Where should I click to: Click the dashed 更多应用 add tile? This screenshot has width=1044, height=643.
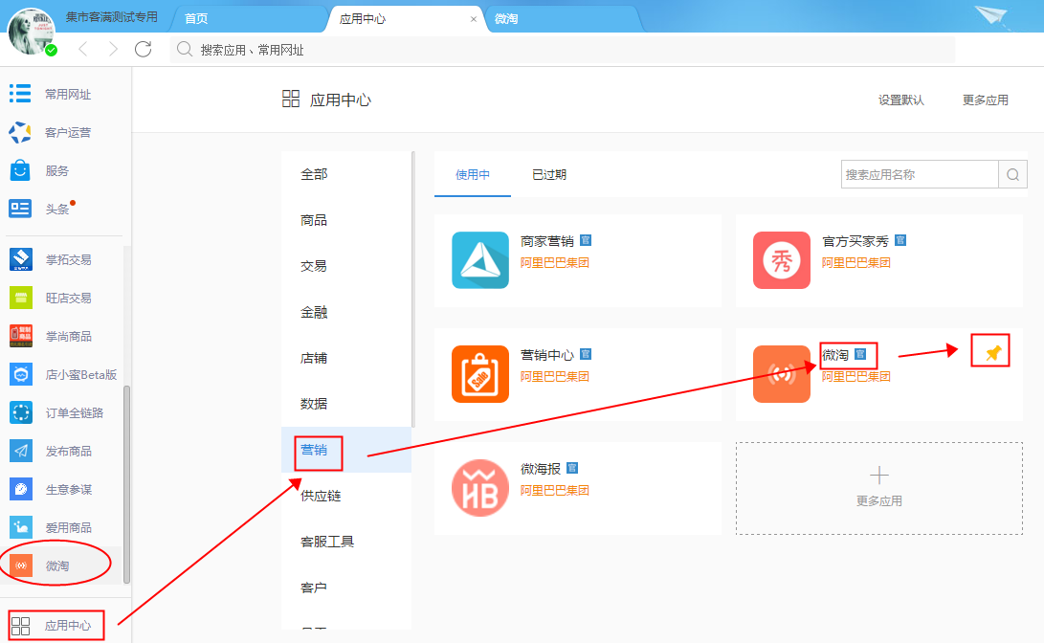pyautogui.click(x=878, y=488)
